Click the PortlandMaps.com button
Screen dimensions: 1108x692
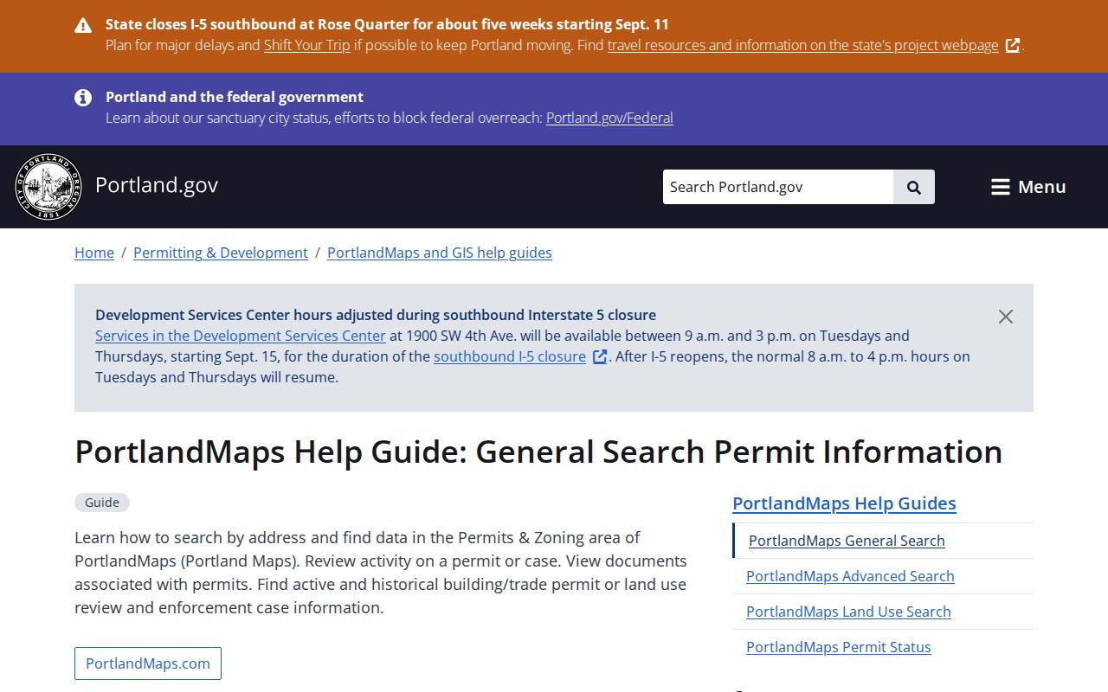(x=148, y=663)
